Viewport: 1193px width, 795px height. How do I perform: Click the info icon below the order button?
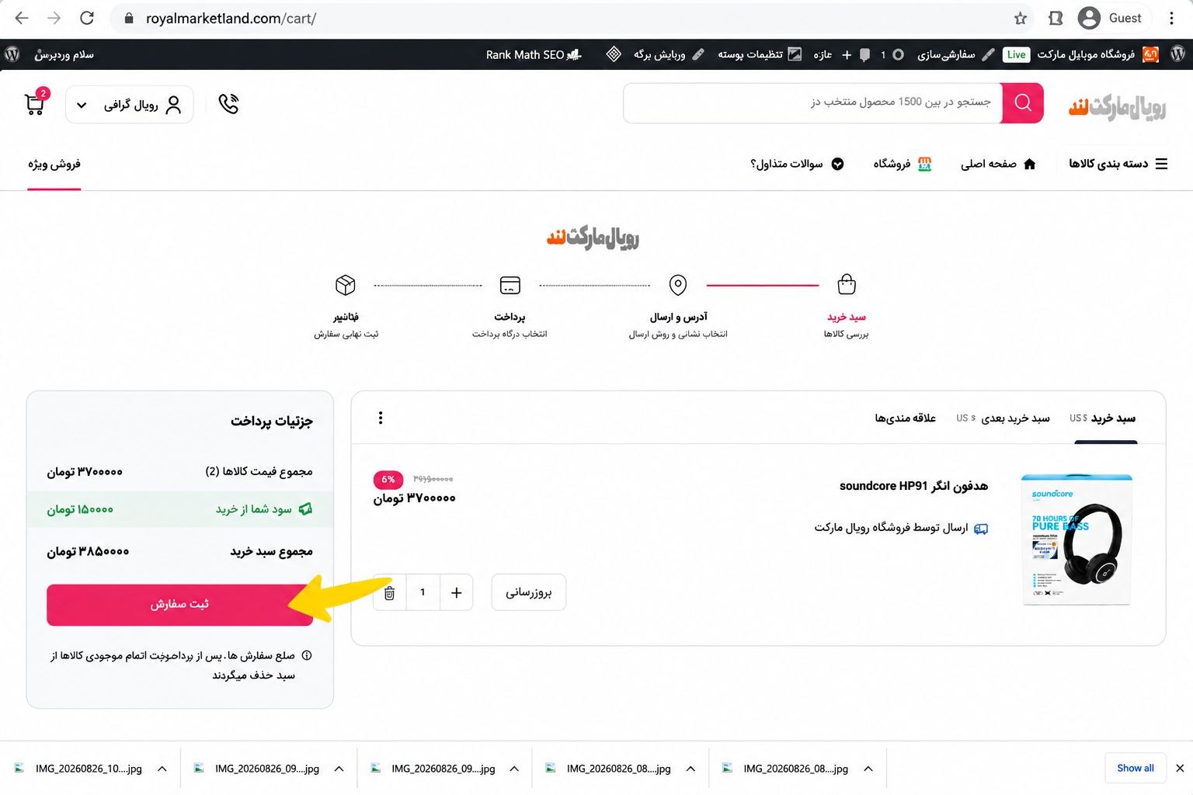[307, 655]
